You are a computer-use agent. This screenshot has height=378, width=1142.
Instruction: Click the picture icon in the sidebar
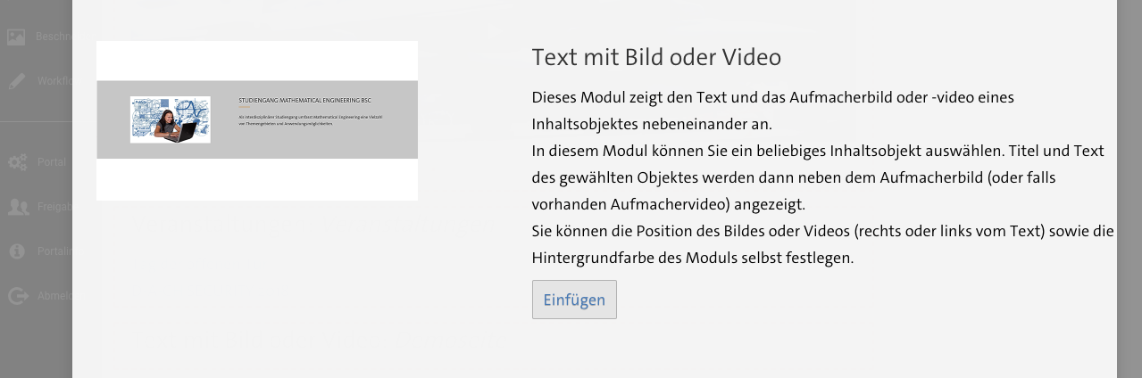(16, 37)
